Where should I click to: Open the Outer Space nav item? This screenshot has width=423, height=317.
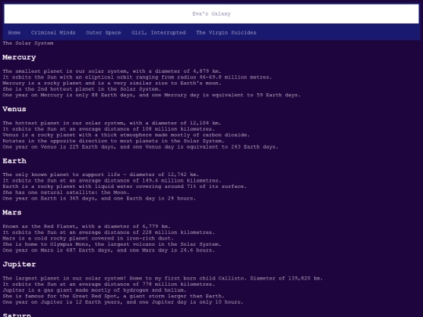point(103,33)
